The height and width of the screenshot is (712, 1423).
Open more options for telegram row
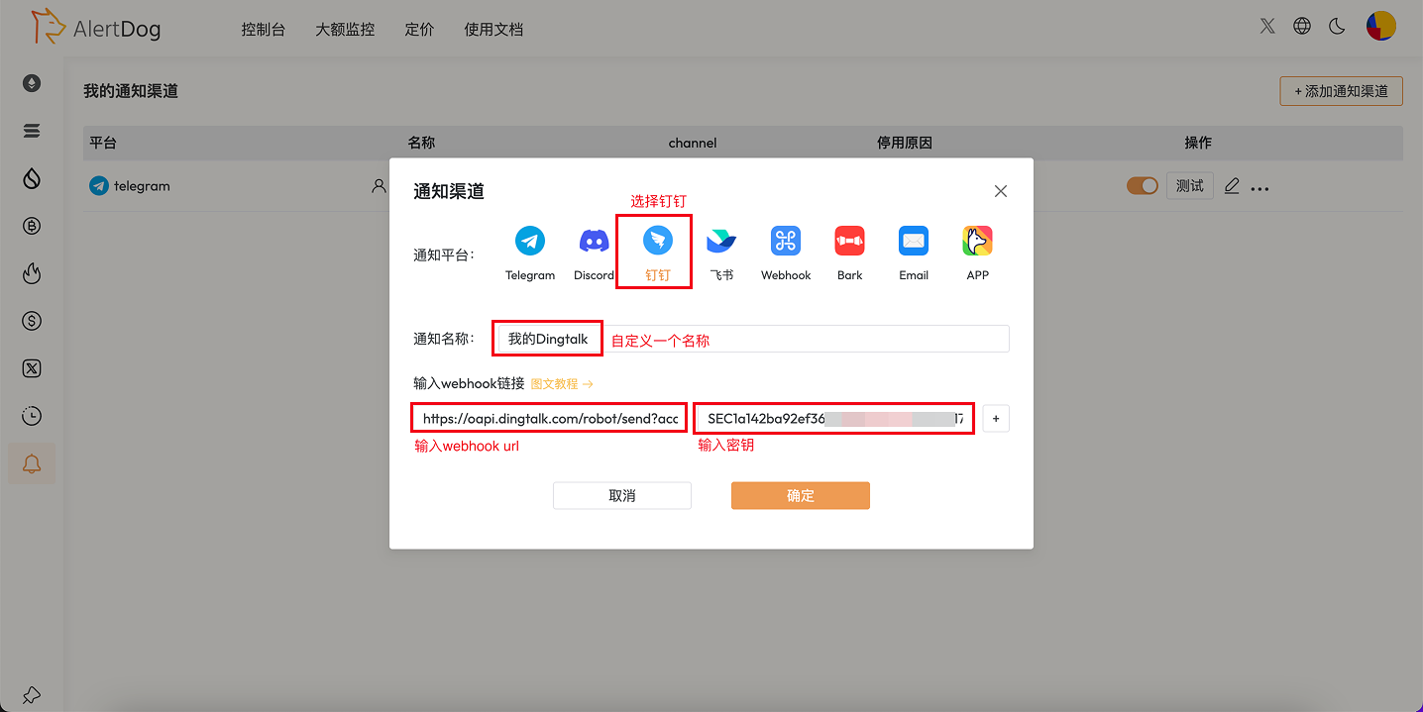[1259, 188]
